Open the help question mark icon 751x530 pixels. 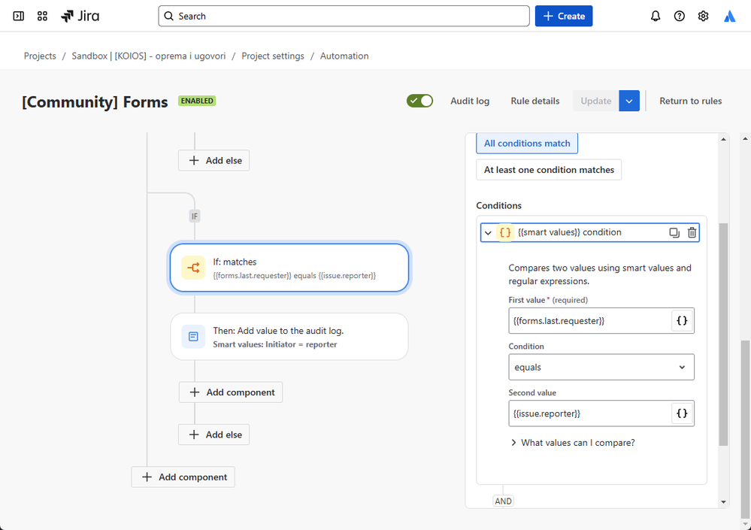pyautogui.click(x=679, y=17)
